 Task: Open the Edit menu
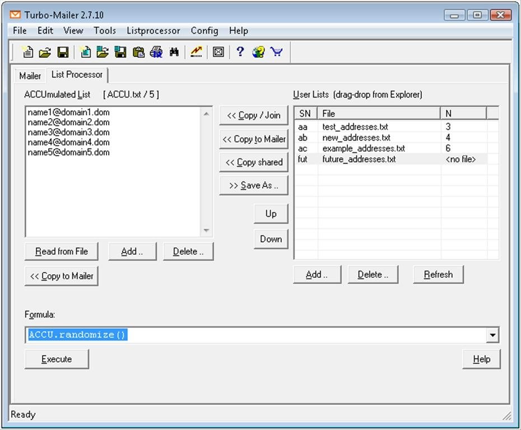(45, 31)
